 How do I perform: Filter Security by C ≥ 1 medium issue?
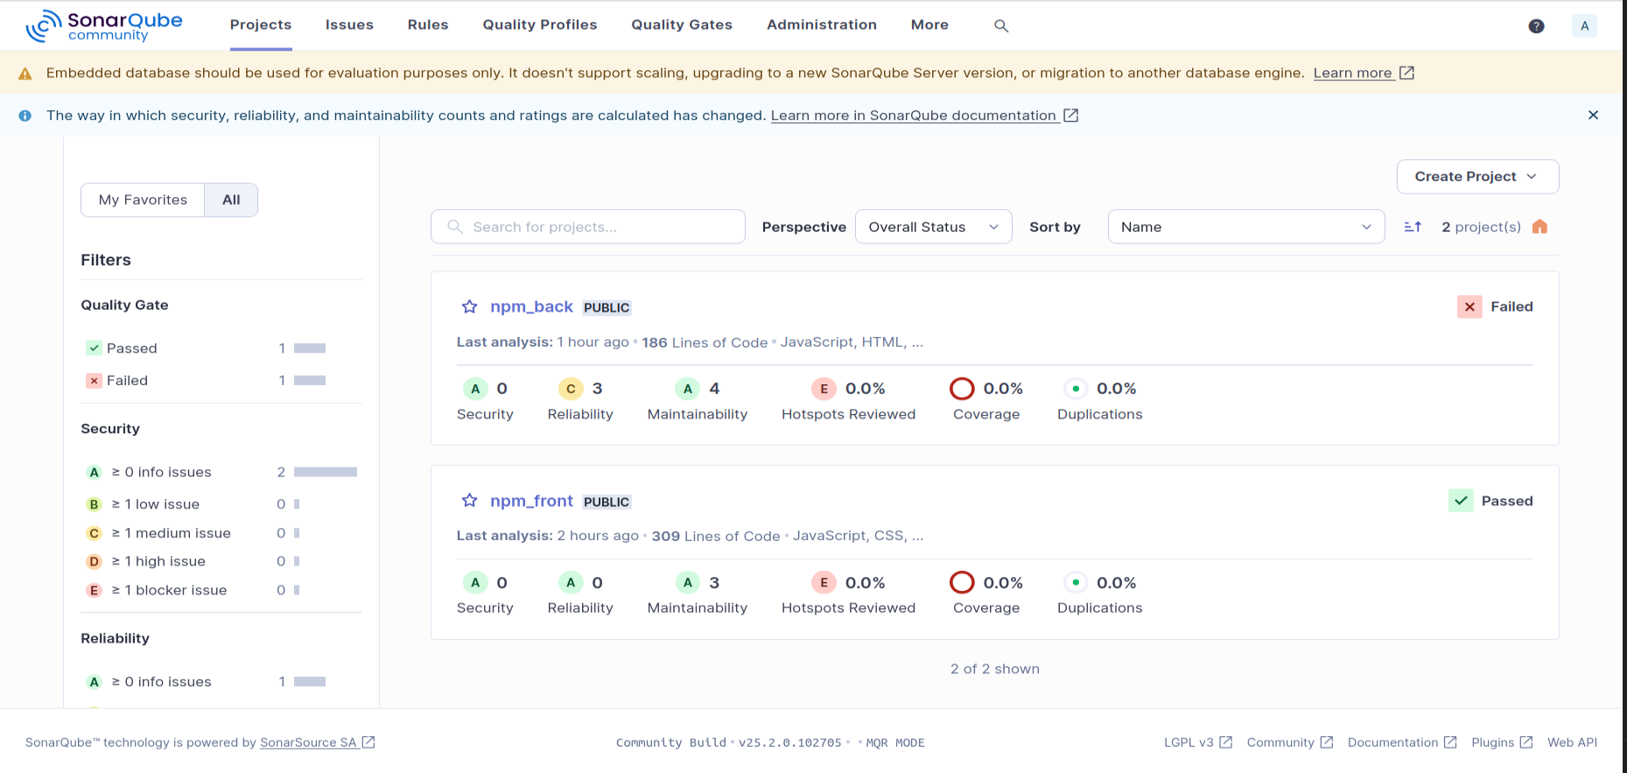(x=221, y=533)
